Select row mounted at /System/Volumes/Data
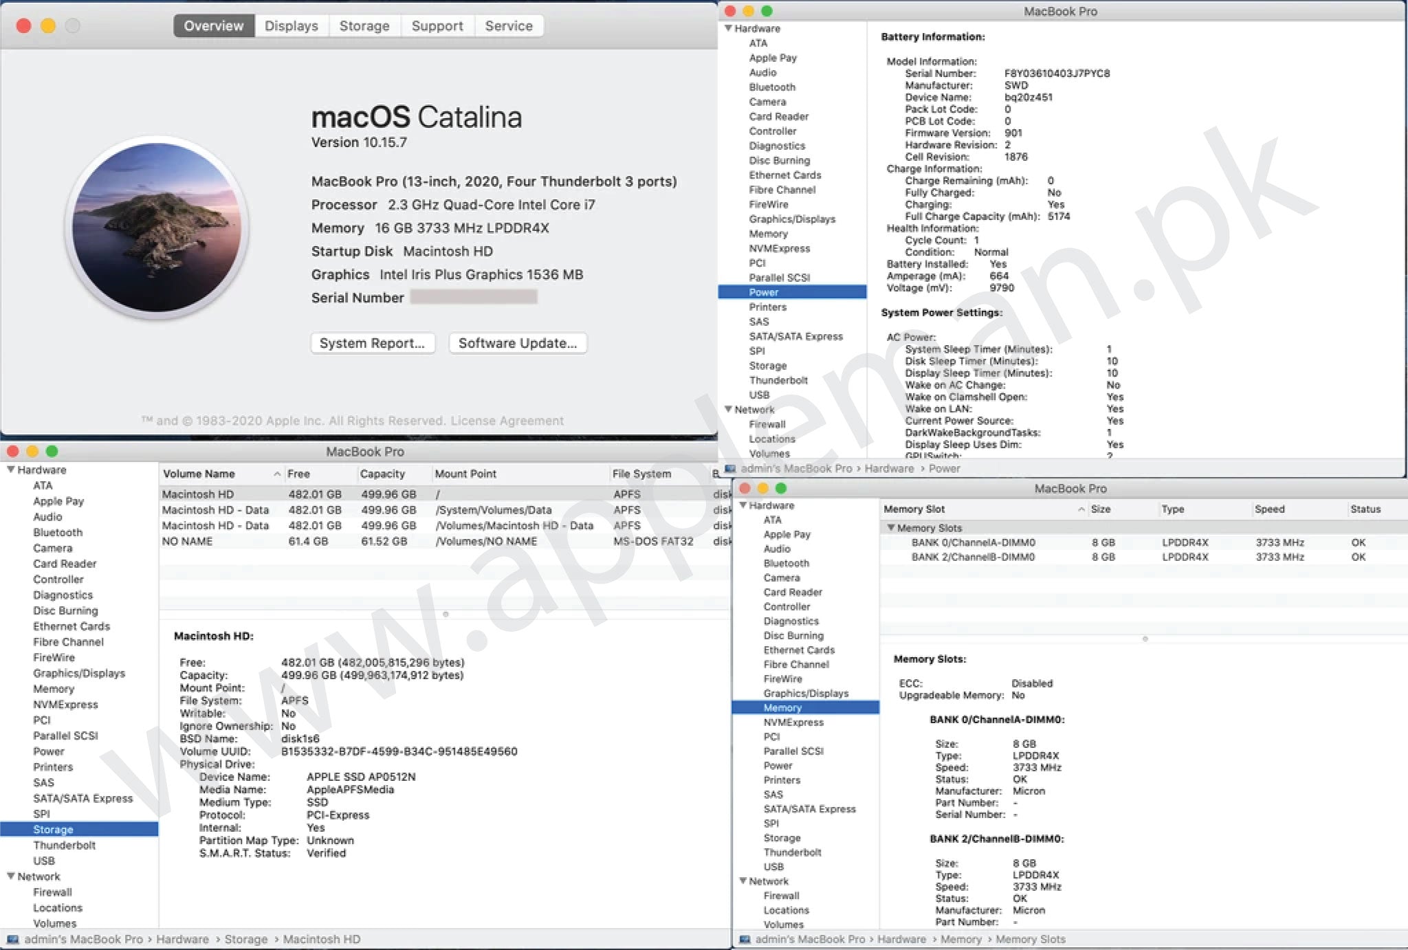Image resolution: width=1408 pixels, height=950 pixels. (x=445, y=510)
